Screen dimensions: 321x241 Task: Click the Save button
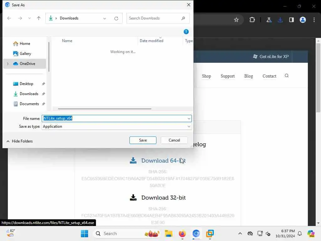tap(143, 140)
